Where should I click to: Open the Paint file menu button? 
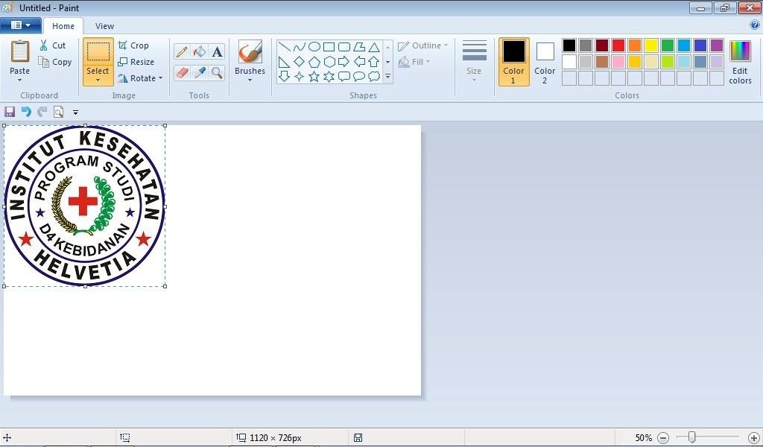pyautogui.click(x=20, y=25)
